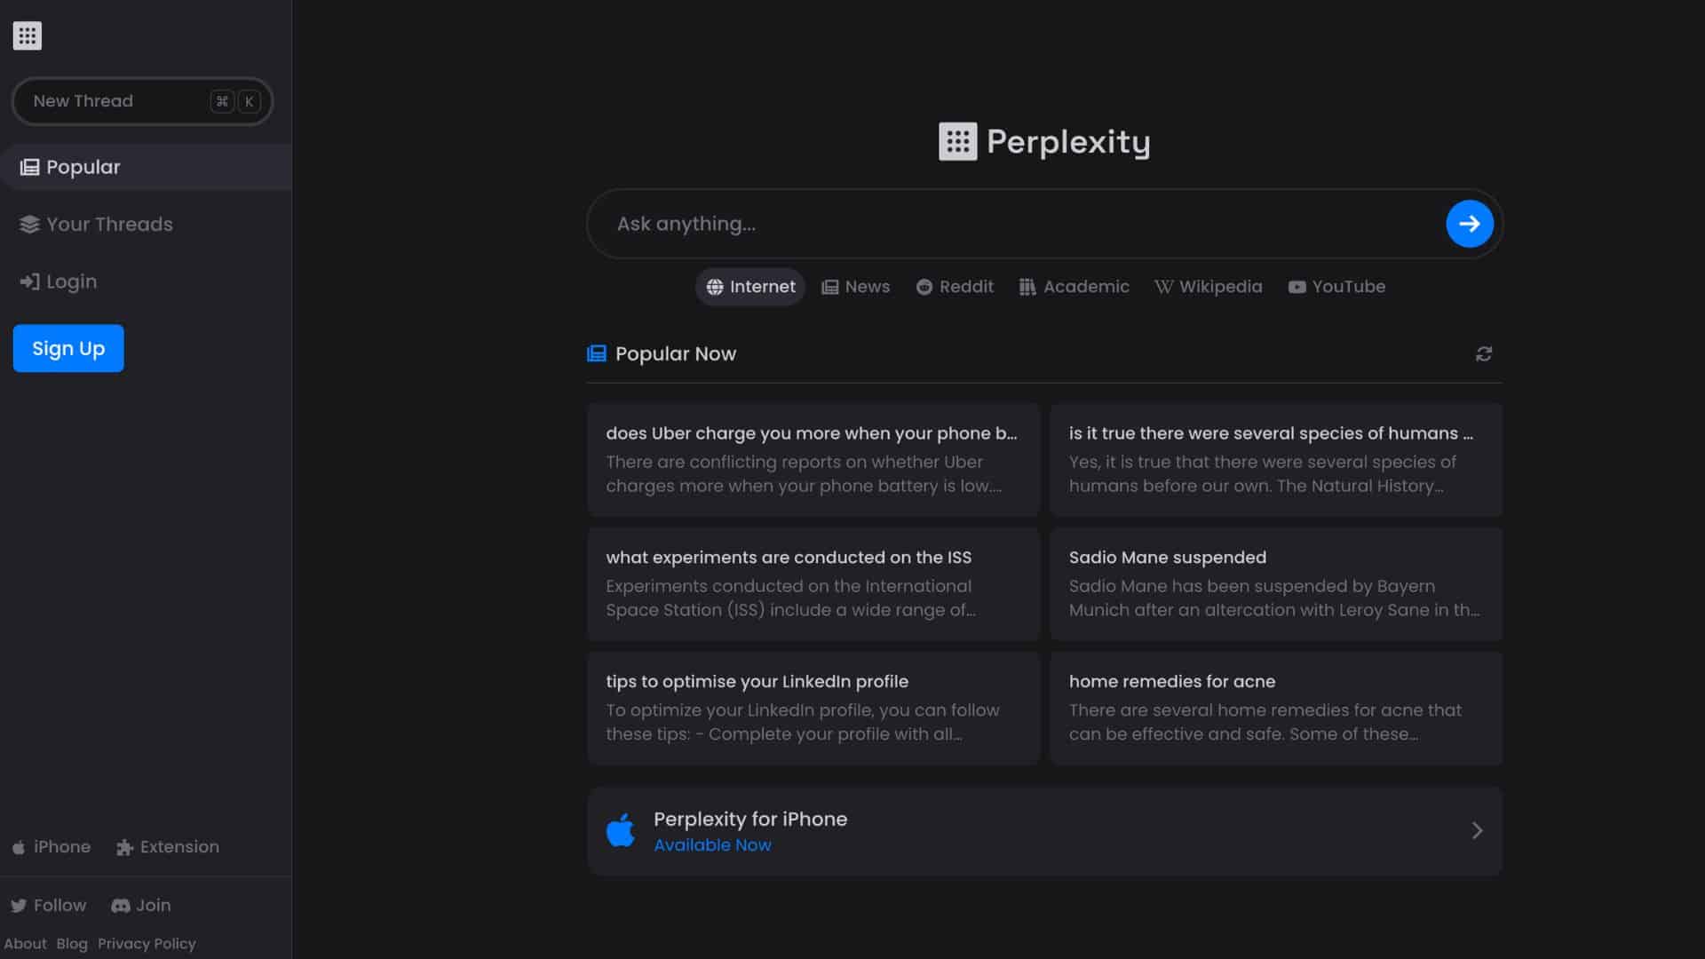Open the browser Extension link
Viewport: 1705px width, 959px height.
click(x=168, y=847)
